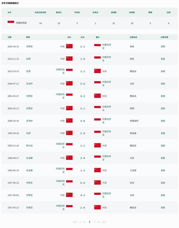This screenshot has width=179, height=228.
Task: Click China's flag in the 1957-06-02 match row
Action: [69, 195]
